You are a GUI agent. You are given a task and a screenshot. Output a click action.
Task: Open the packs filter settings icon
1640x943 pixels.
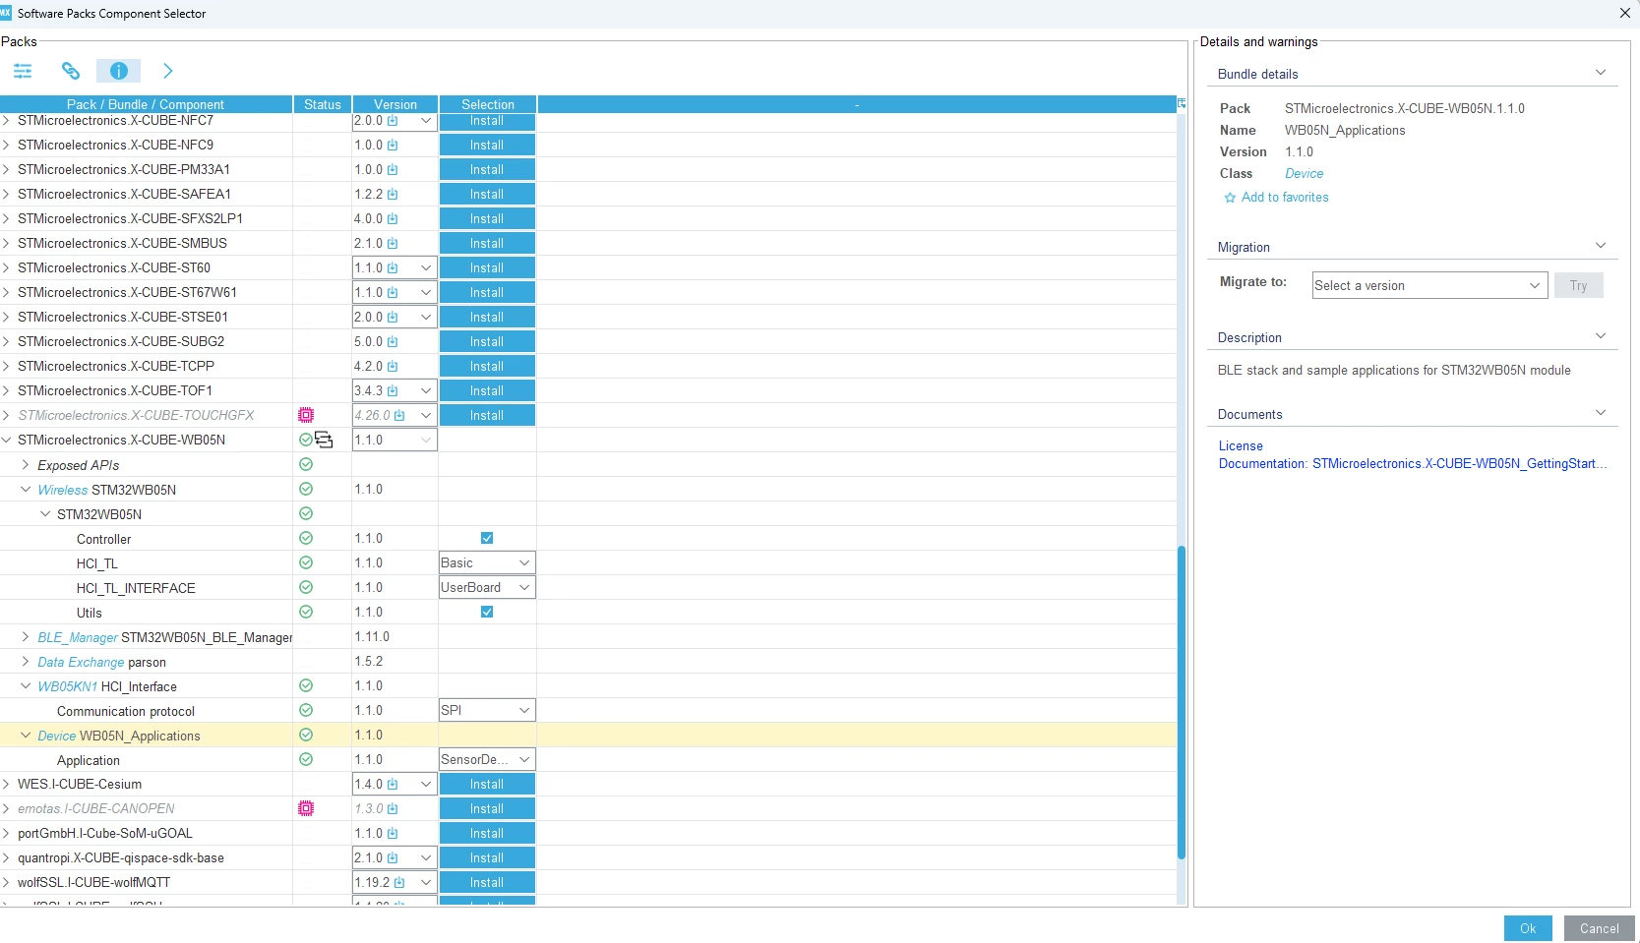(x=23, y=71)
